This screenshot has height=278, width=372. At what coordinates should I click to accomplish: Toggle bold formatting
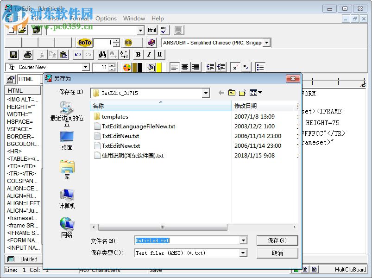pyautogui.click(x=138, y=54)
